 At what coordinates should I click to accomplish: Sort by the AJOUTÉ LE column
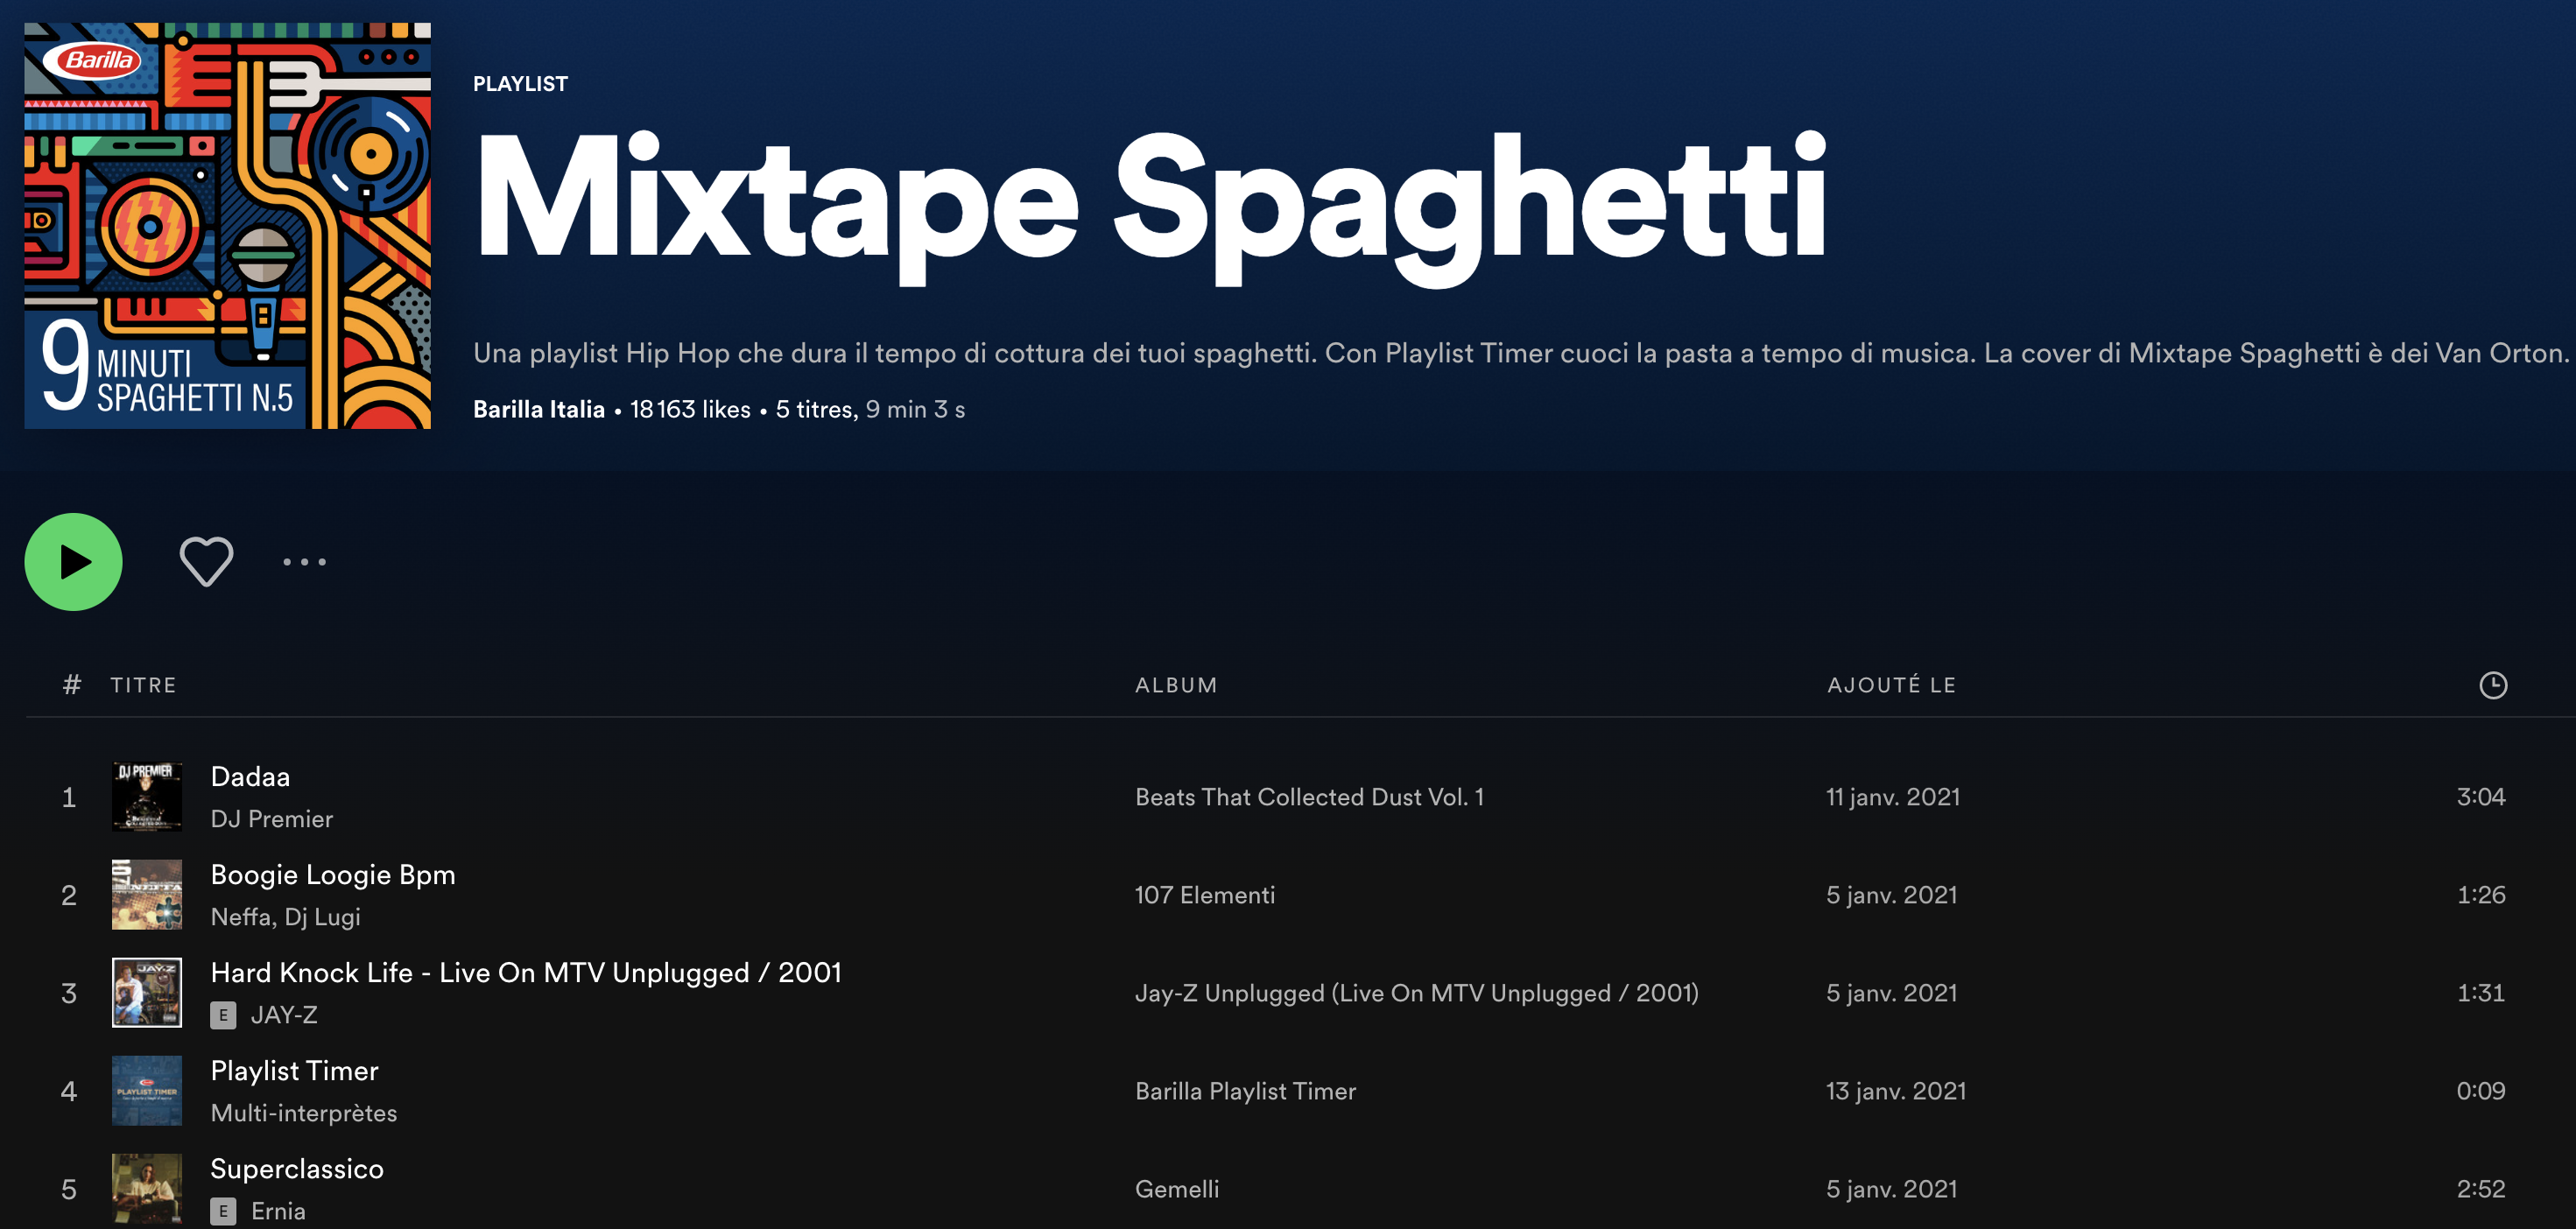point(1891,685)
